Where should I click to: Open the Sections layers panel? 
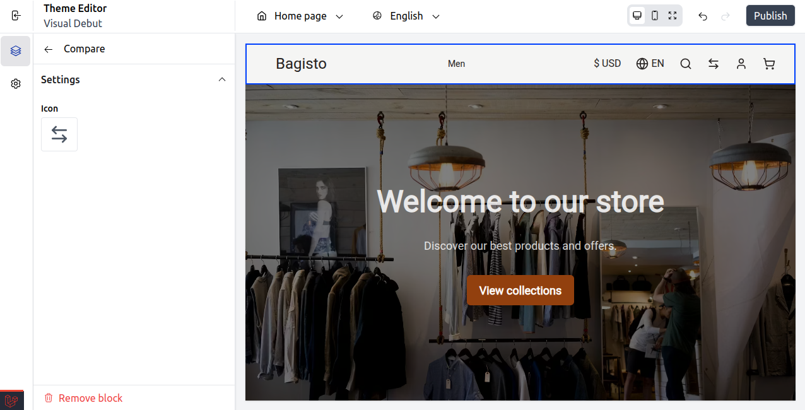(16, 51)
